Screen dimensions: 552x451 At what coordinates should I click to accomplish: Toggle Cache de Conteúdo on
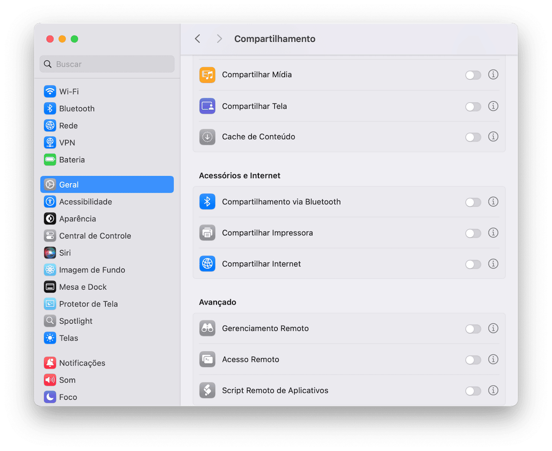(x=473, y=137)
